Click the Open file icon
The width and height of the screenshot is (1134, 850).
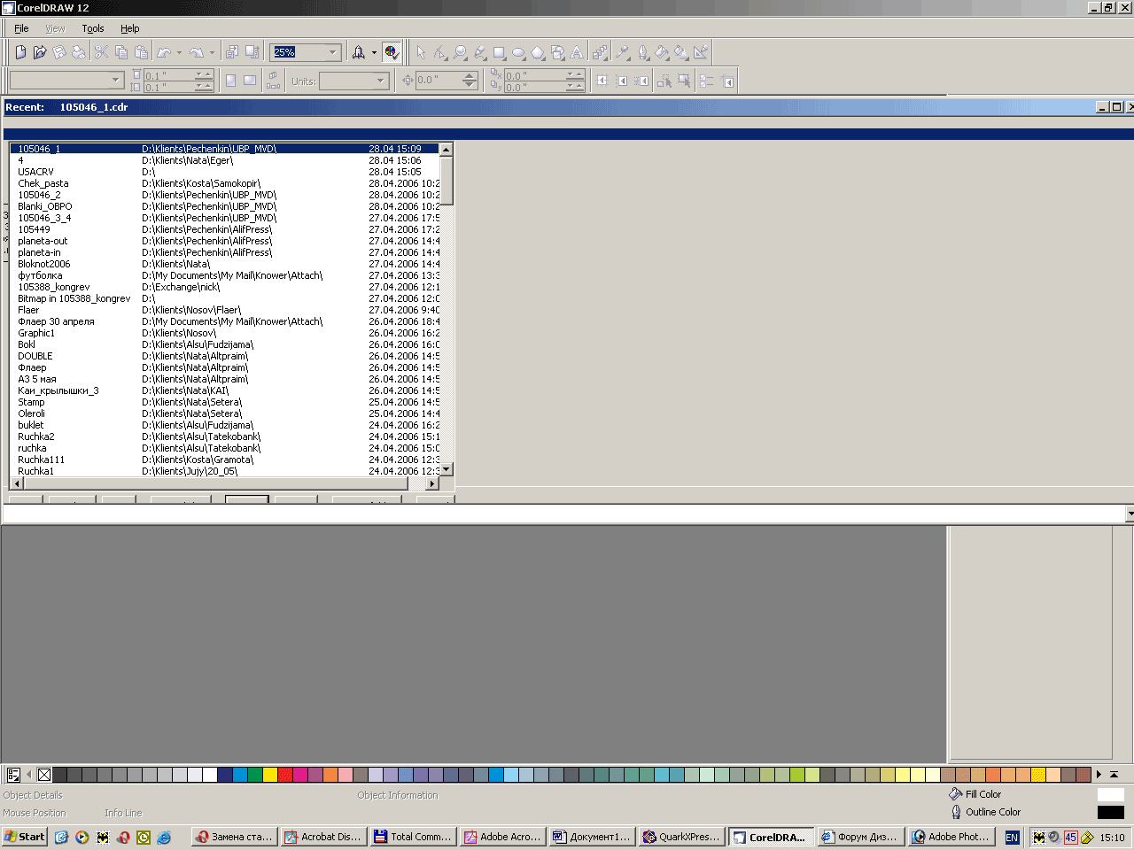pos(40,52)
